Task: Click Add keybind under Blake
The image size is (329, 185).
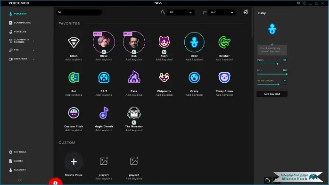Action: (104, 59)
